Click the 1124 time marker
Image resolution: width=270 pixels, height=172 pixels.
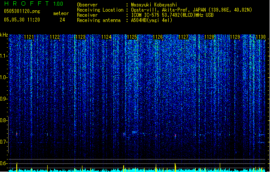point(106,37)
